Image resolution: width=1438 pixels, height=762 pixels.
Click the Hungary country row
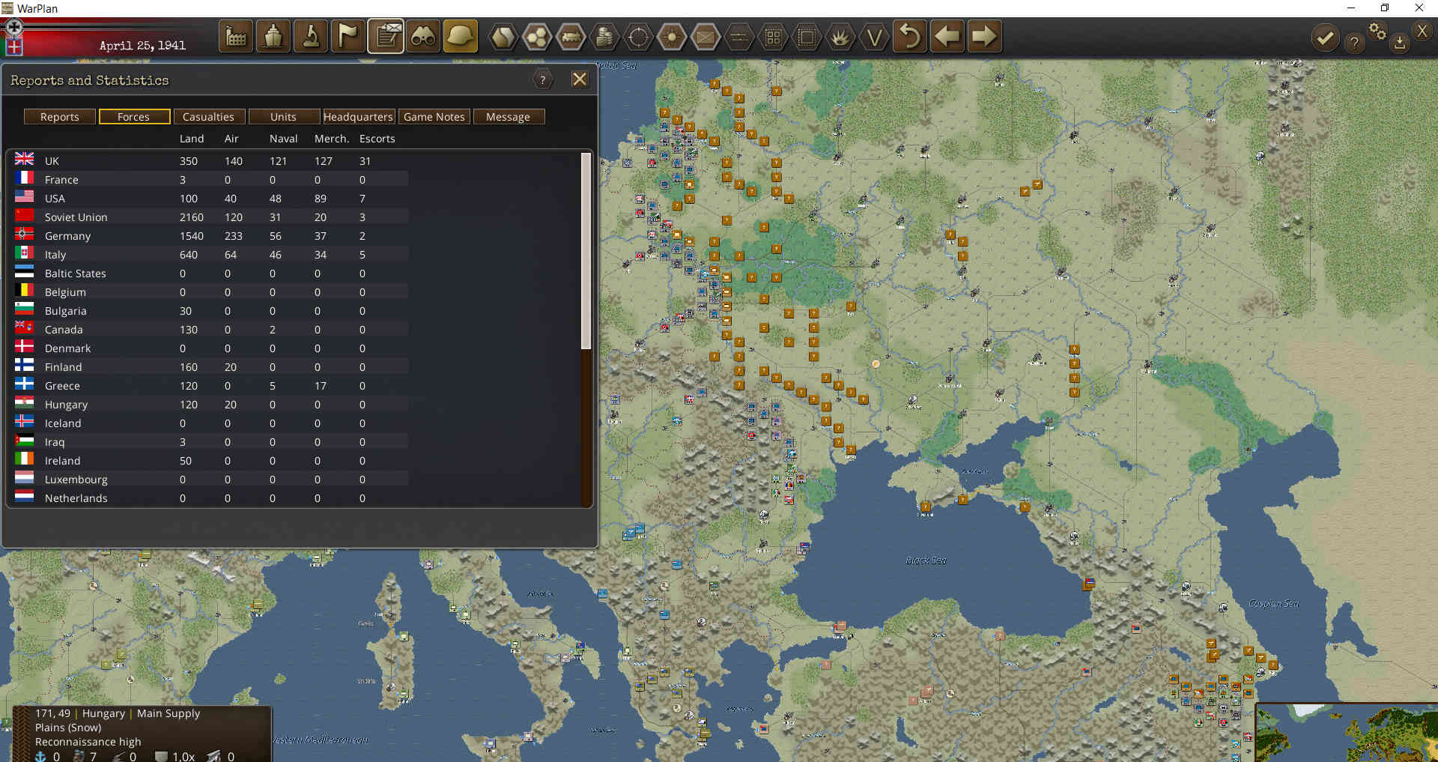211,405
